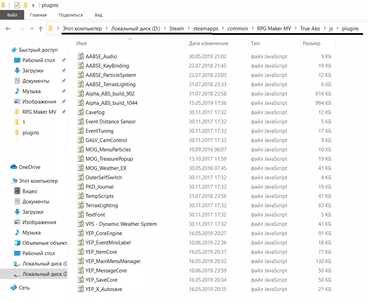Open the Файл menu tab
368x302 pixels.
12,15
